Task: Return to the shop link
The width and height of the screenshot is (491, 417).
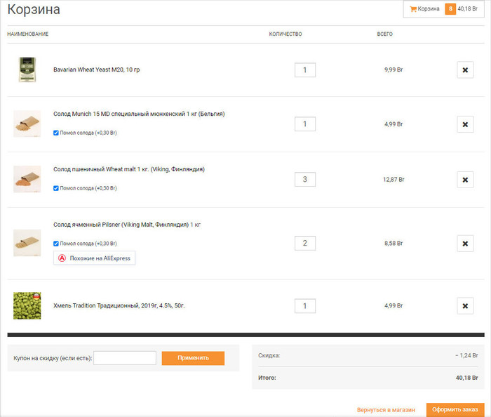Action: pos(386,410)
